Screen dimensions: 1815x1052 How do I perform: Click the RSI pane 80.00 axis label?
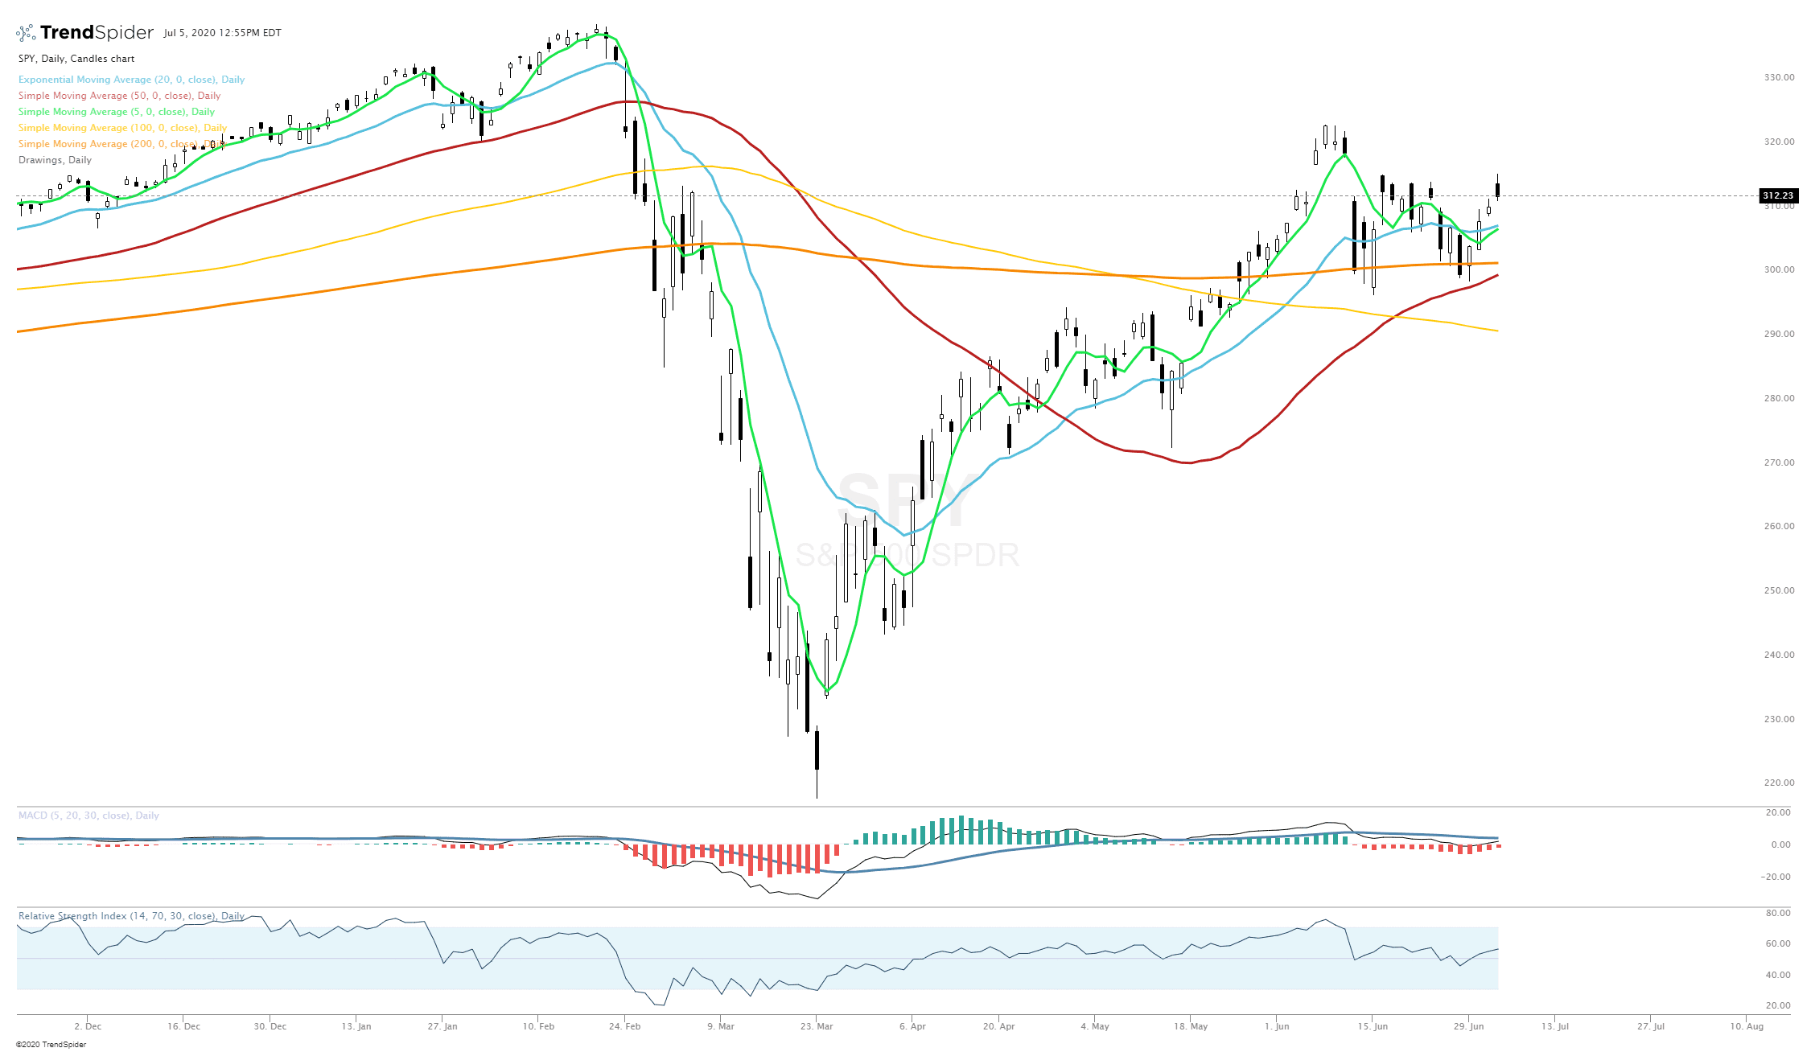1779,913
